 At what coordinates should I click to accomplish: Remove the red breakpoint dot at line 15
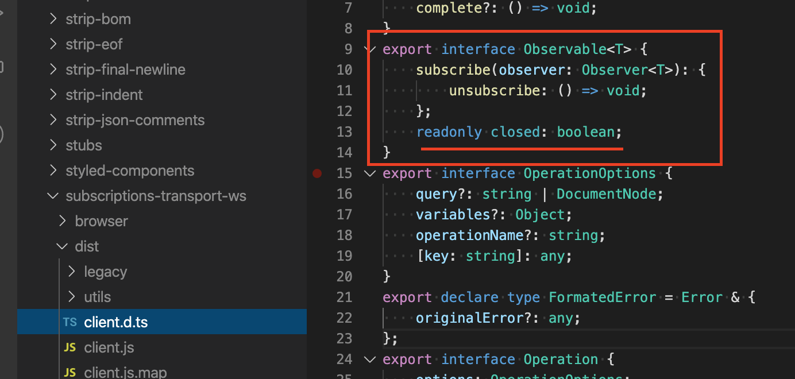[x=317, y=173]
